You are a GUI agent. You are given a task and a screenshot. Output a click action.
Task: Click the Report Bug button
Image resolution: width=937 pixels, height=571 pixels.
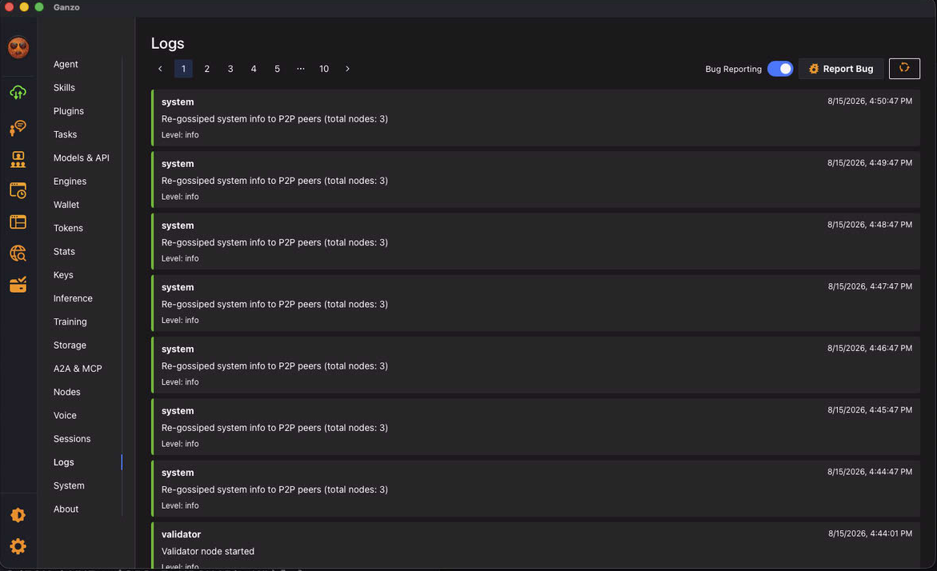coord(841,69)
